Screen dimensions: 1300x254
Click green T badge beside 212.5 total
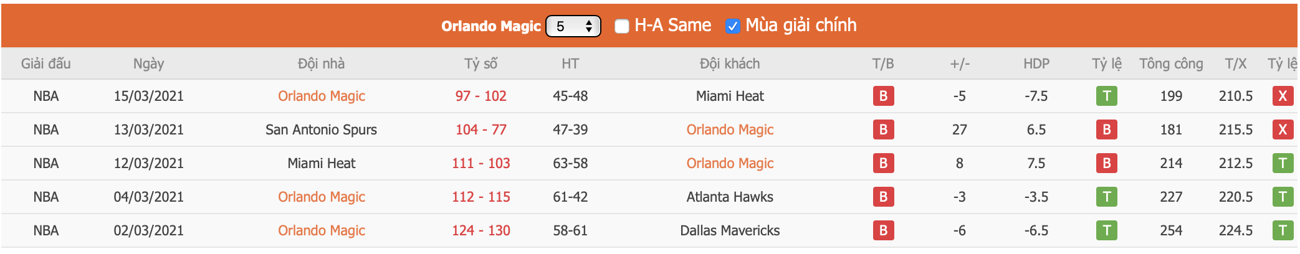[x=1283, y=163]
